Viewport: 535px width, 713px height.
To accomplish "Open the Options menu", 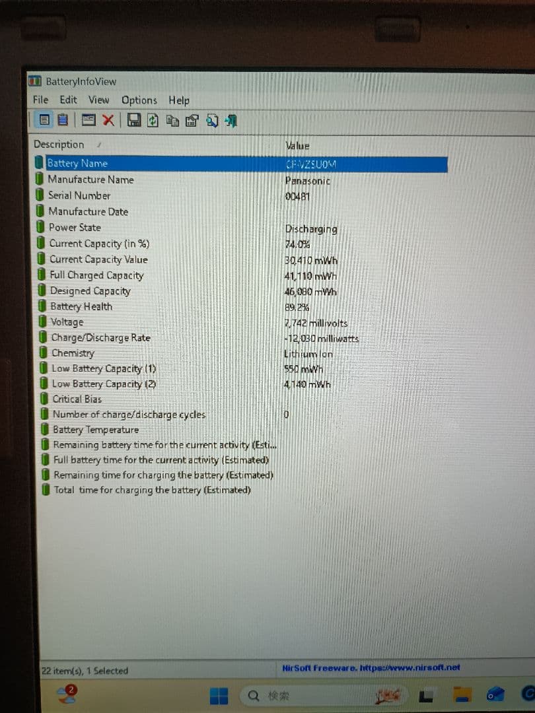I will click(139, 100).
